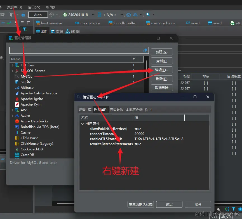Click the Copy (复制) driver button

pos(162,61)
